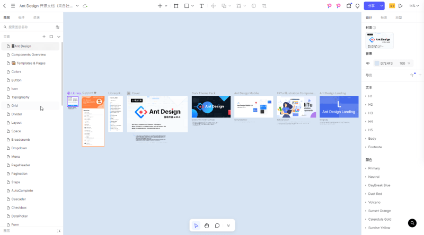
Task: Expand bottom toolbar more tools chevron
Action: (228, 225)
